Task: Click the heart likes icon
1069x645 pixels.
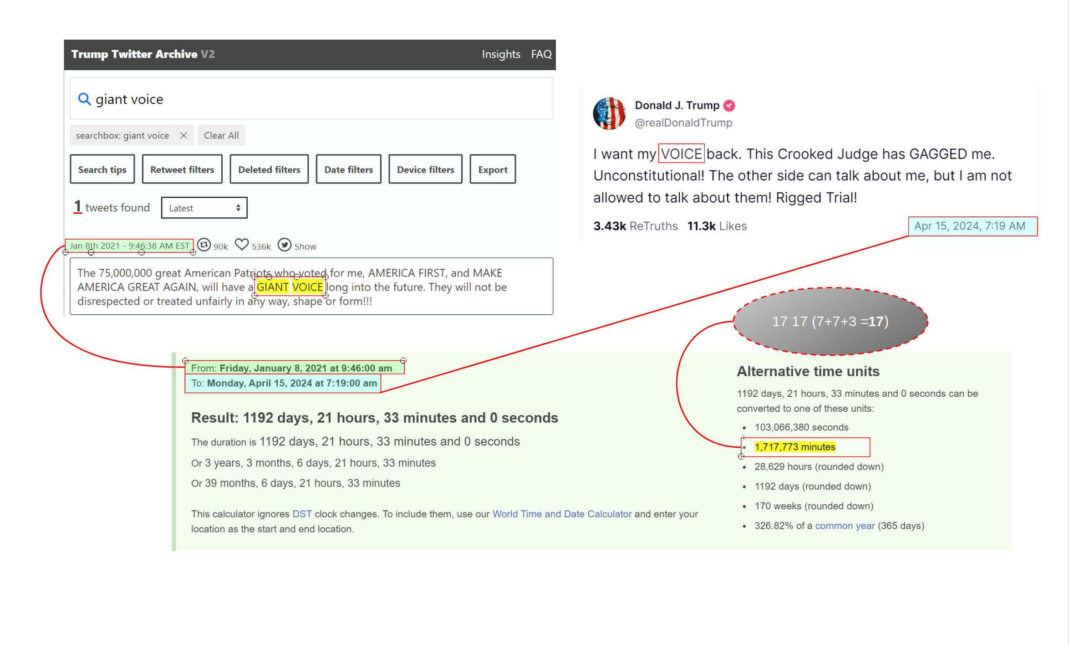Action: 242,245
